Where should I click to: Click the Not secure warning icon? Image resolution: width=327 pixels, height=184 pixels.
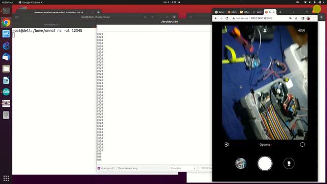point(233,18)
